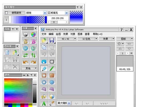
Task: Choose the text tool letter A
Action: coord(44,104)
